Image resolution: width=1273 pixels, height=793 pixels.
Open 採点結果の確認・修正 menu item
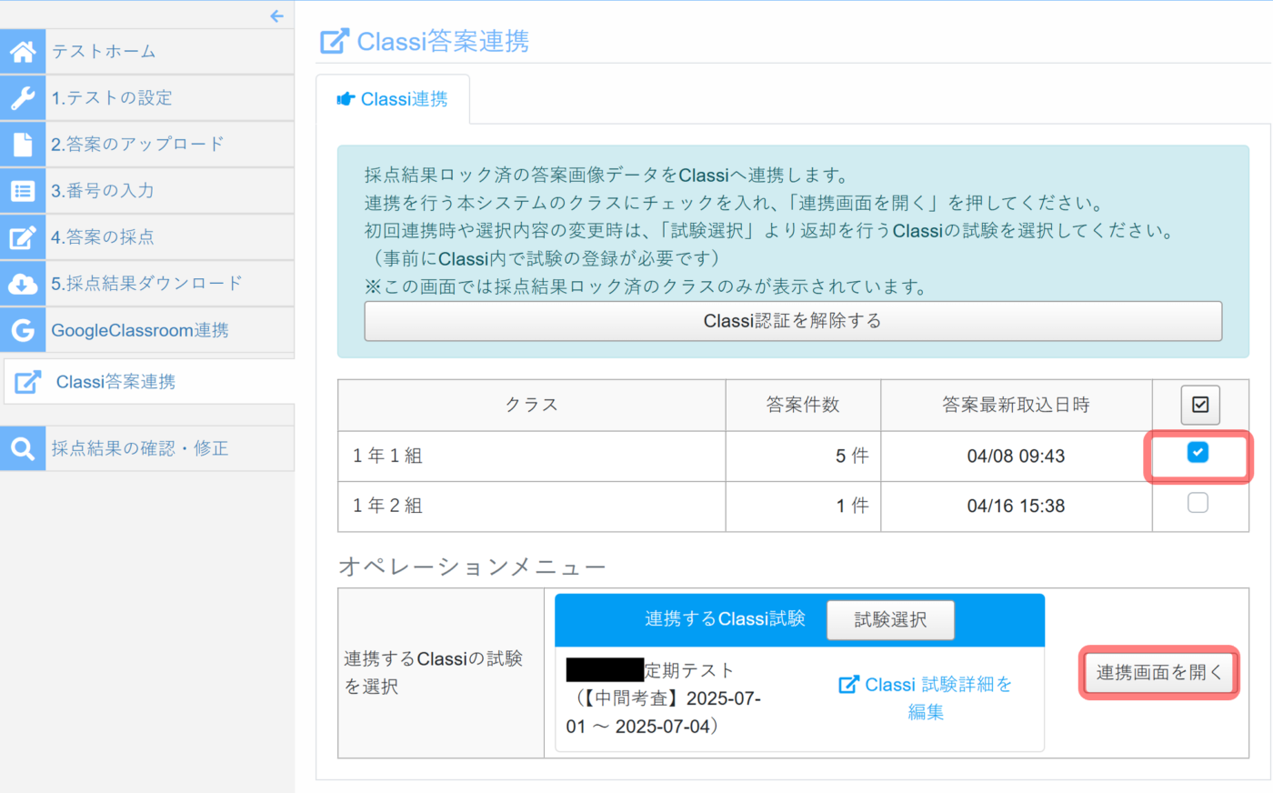[x=147, y=448]
